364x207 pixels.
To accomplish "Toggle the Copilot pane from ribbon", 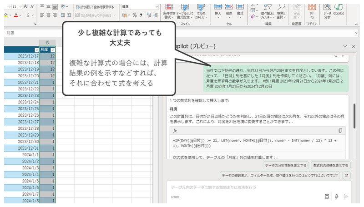I will 339,10.
